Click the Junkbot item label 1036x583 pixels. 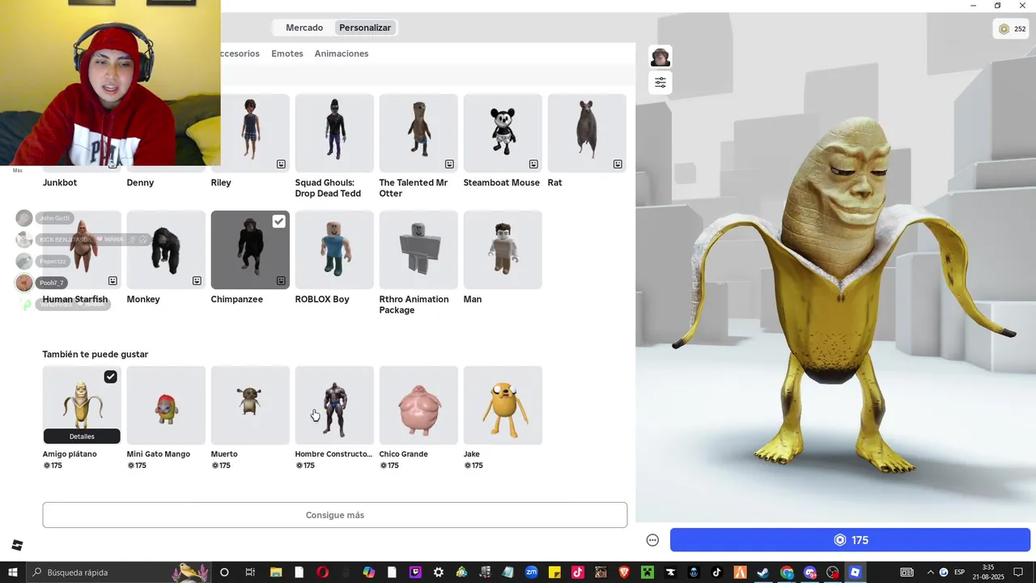[60, 183]
